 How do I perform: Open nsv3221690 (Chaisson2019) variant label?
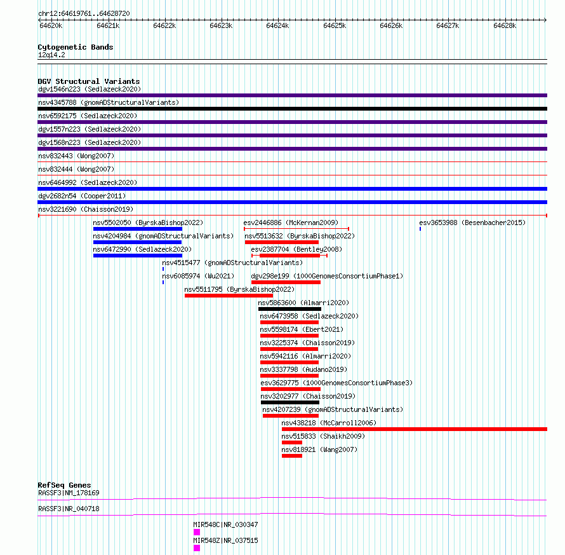[86, 209]
